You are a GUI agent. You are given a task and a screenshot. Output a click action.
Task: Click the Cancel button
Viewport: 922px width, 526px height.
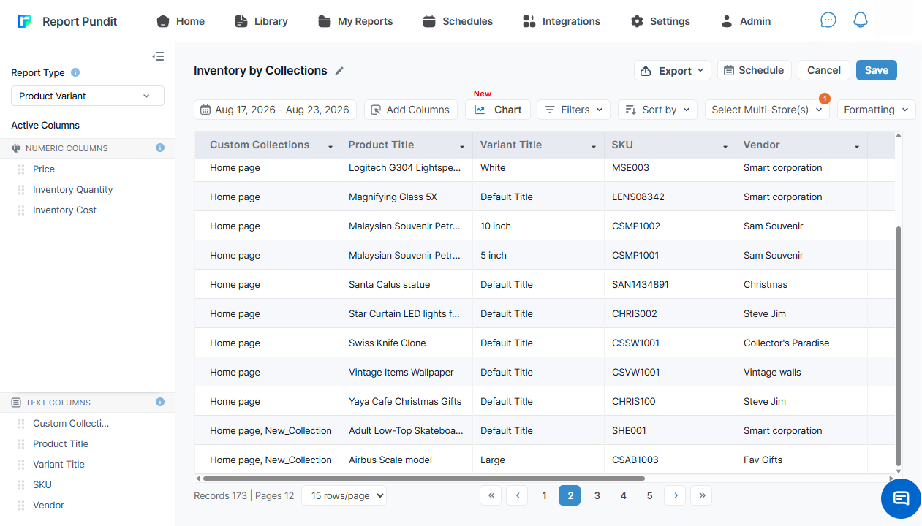coord(824,70)
